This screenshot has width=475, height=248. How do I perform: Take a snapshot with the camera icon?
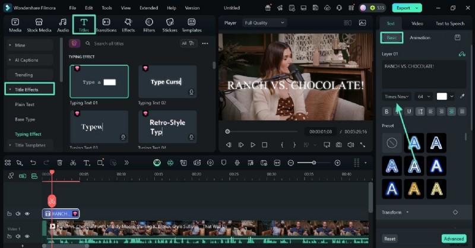(x=338, y=145)
